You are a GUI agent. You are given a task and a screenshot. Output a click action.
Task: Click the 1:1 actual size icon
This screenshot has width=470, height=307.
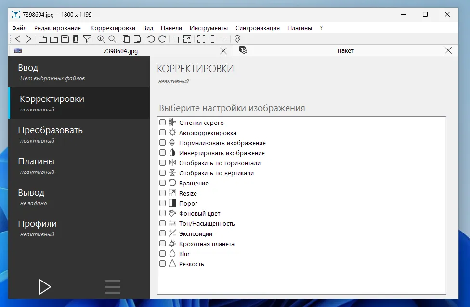pos(224,39)
